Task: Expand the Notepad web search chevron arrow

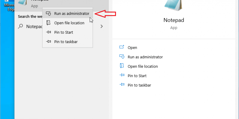Action: coord(102,26)
